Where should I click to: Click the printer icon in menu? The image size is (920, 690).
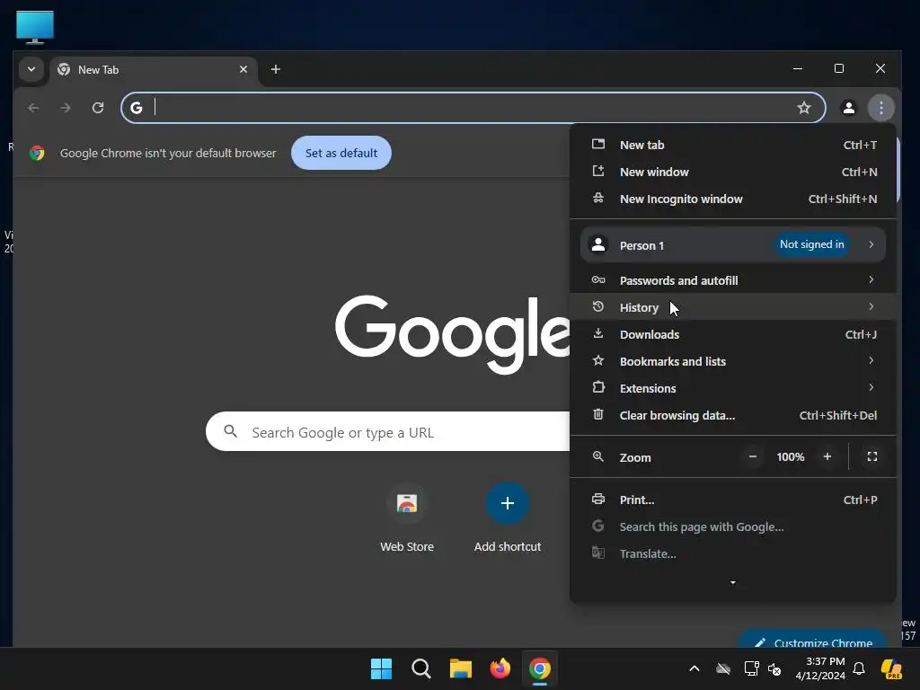point(597,499)
